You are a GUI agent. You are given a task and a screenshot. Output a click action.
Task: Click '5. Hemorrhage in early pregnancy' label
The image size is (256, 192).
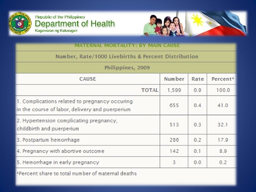[x=58, y=162]
